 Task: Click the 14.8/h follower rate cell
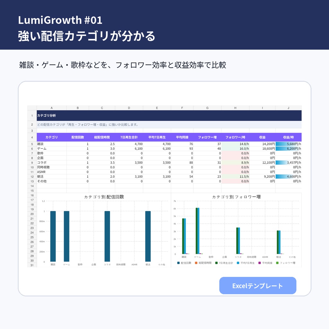(235, 144)
